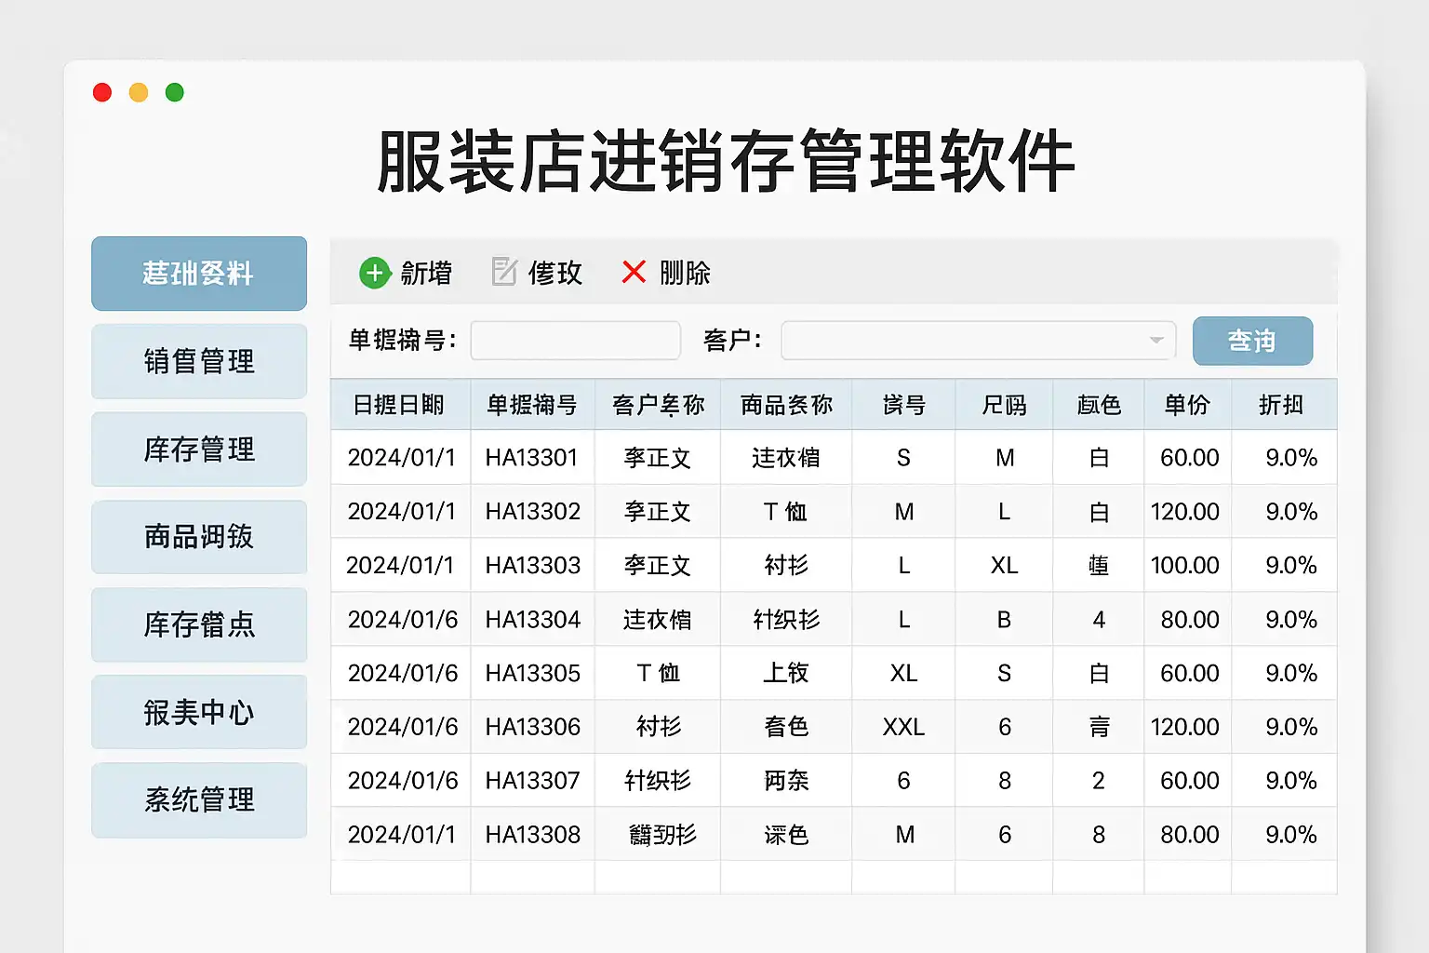Open the 系统管理 sidebar item
Screen dimensions: 1429x953
click(199, 800)
